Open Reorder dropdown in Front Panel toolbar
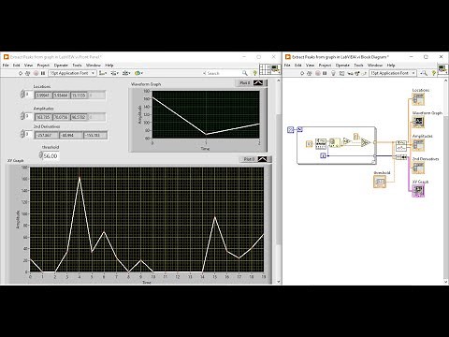The height and width of the screenshot is (337, 449). click(x=138, y=73)
